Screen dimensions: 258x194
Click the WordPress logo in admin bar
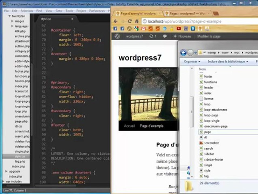click(117, 36)
